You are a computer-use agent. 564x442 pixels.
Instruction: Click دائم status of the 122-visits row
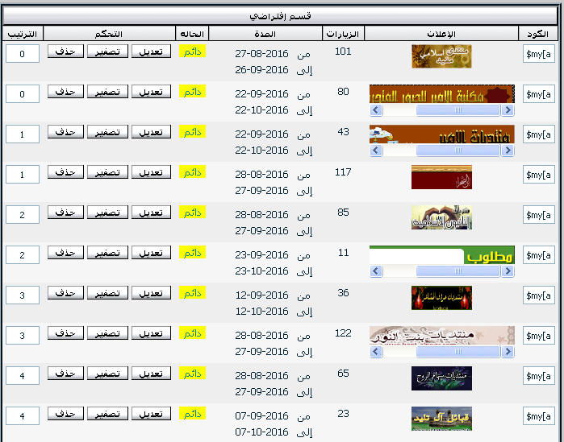(x=192, y=333)
